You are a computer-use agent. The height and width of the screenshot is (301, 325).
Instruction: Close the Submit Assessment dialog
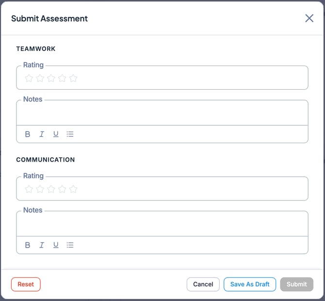click(309, 18)
